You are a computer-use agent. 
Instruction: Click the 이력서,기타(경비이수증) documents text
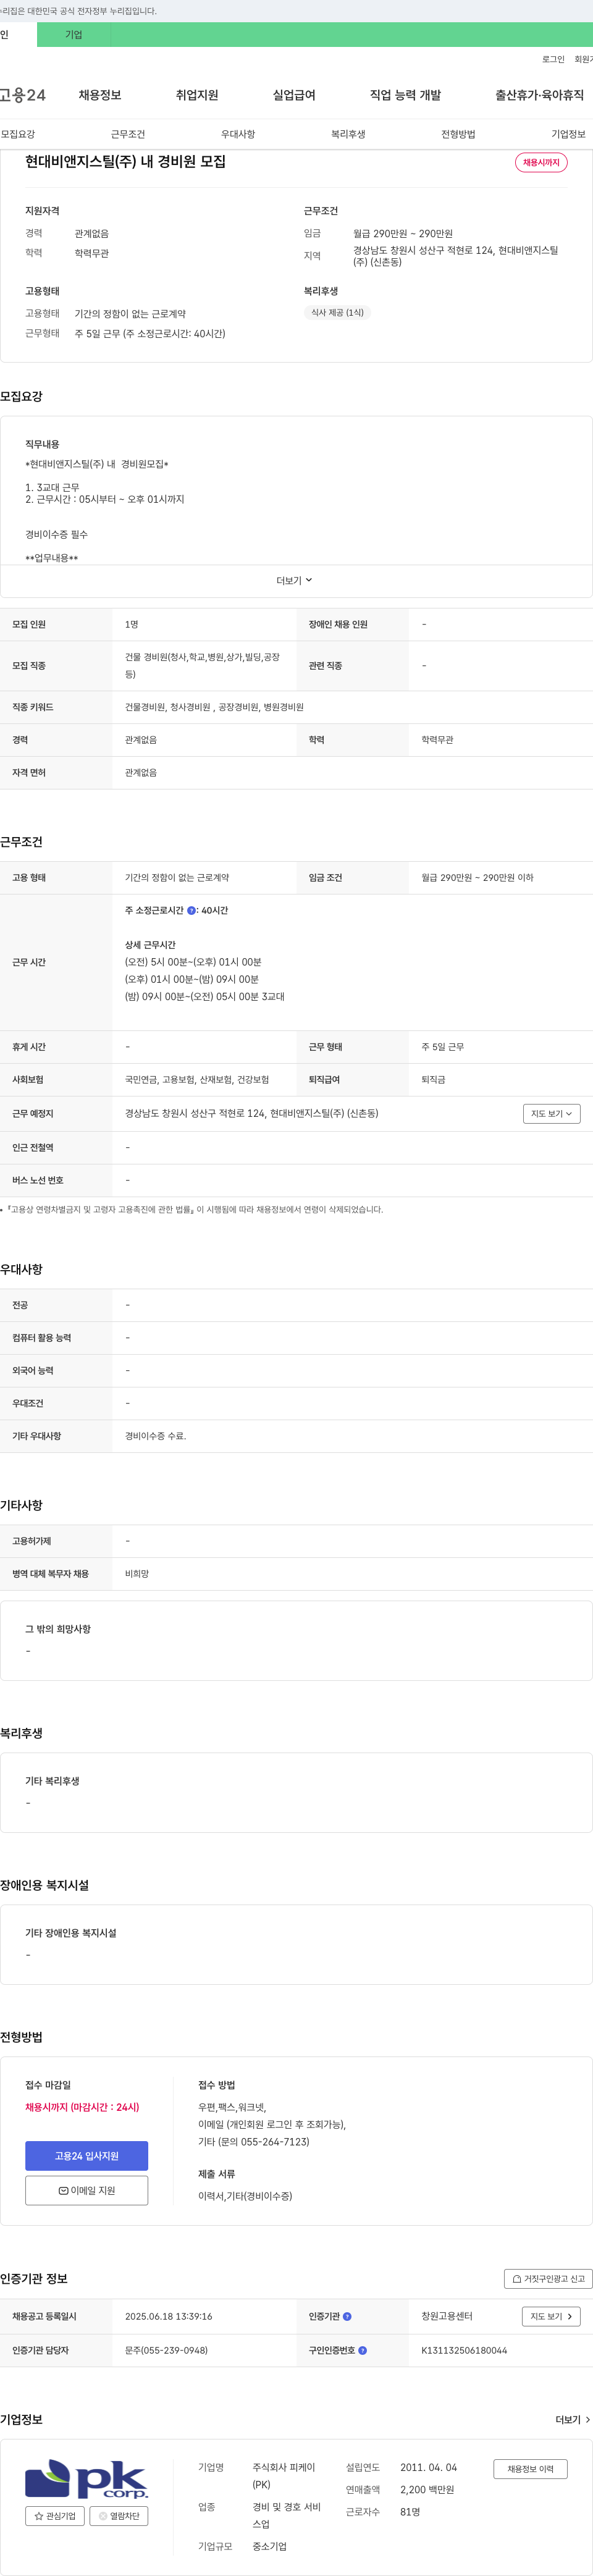pos(245,2196)
